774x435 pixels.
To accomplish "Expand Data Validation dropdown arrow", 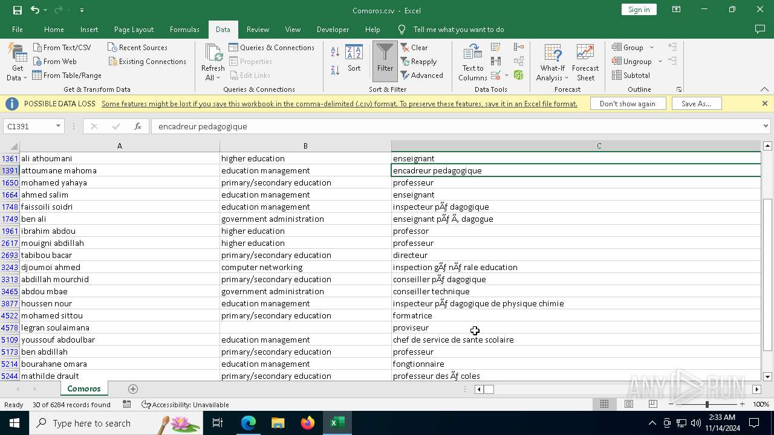I will point(506,76).
